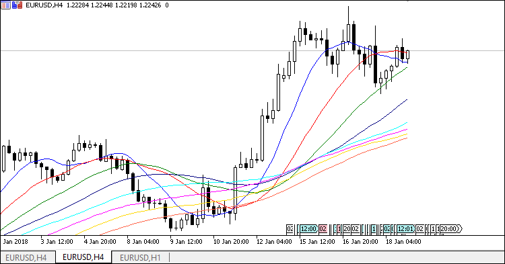The image size is (505, 264).
Task: Open the EURUSD,H1 chart tab
Action: click(140, 257)
